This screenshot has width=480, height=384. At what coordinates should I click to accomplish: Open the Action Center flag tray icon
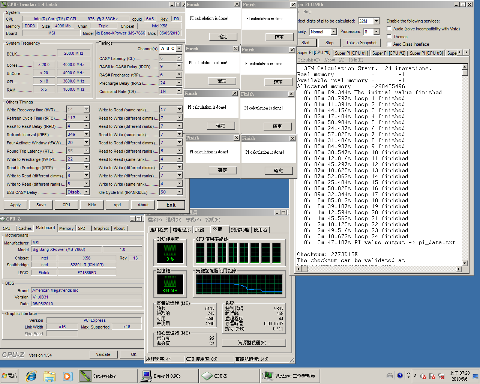click(432, 376)
